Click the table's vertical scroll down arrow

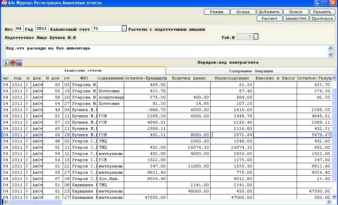click(334, 197)
